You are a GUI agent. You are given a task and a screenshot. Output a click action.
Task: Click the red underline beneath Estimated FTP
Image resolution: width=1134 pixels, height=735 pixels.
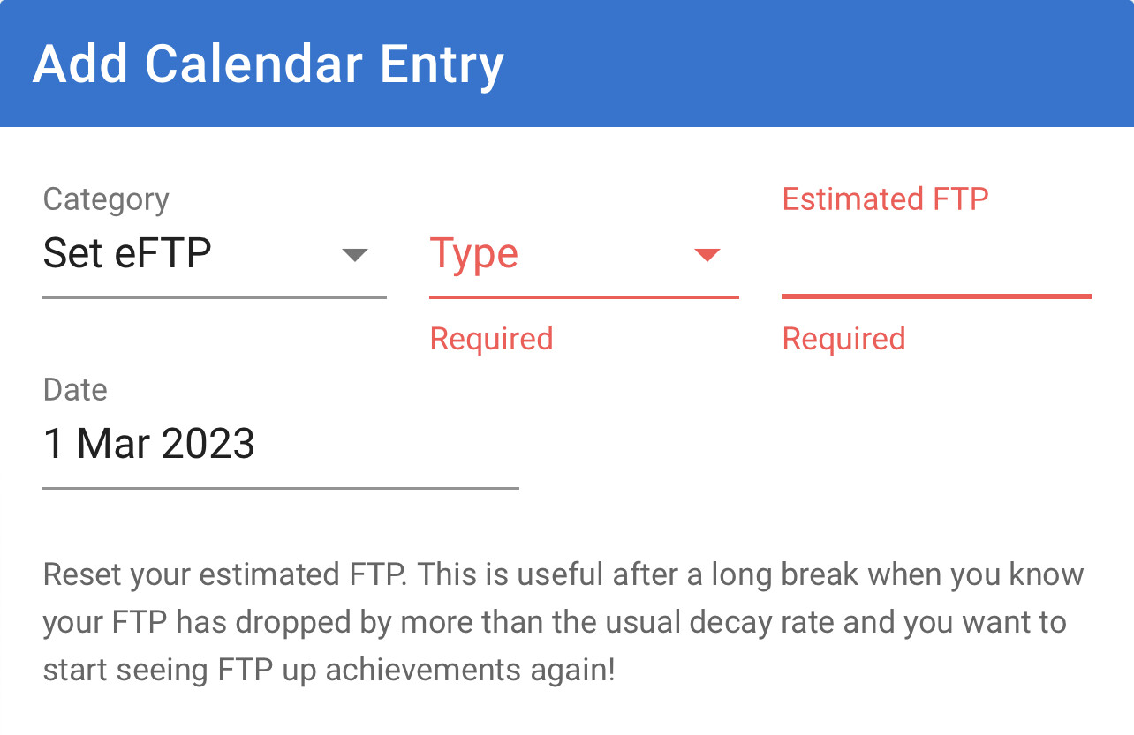[936, 296]
